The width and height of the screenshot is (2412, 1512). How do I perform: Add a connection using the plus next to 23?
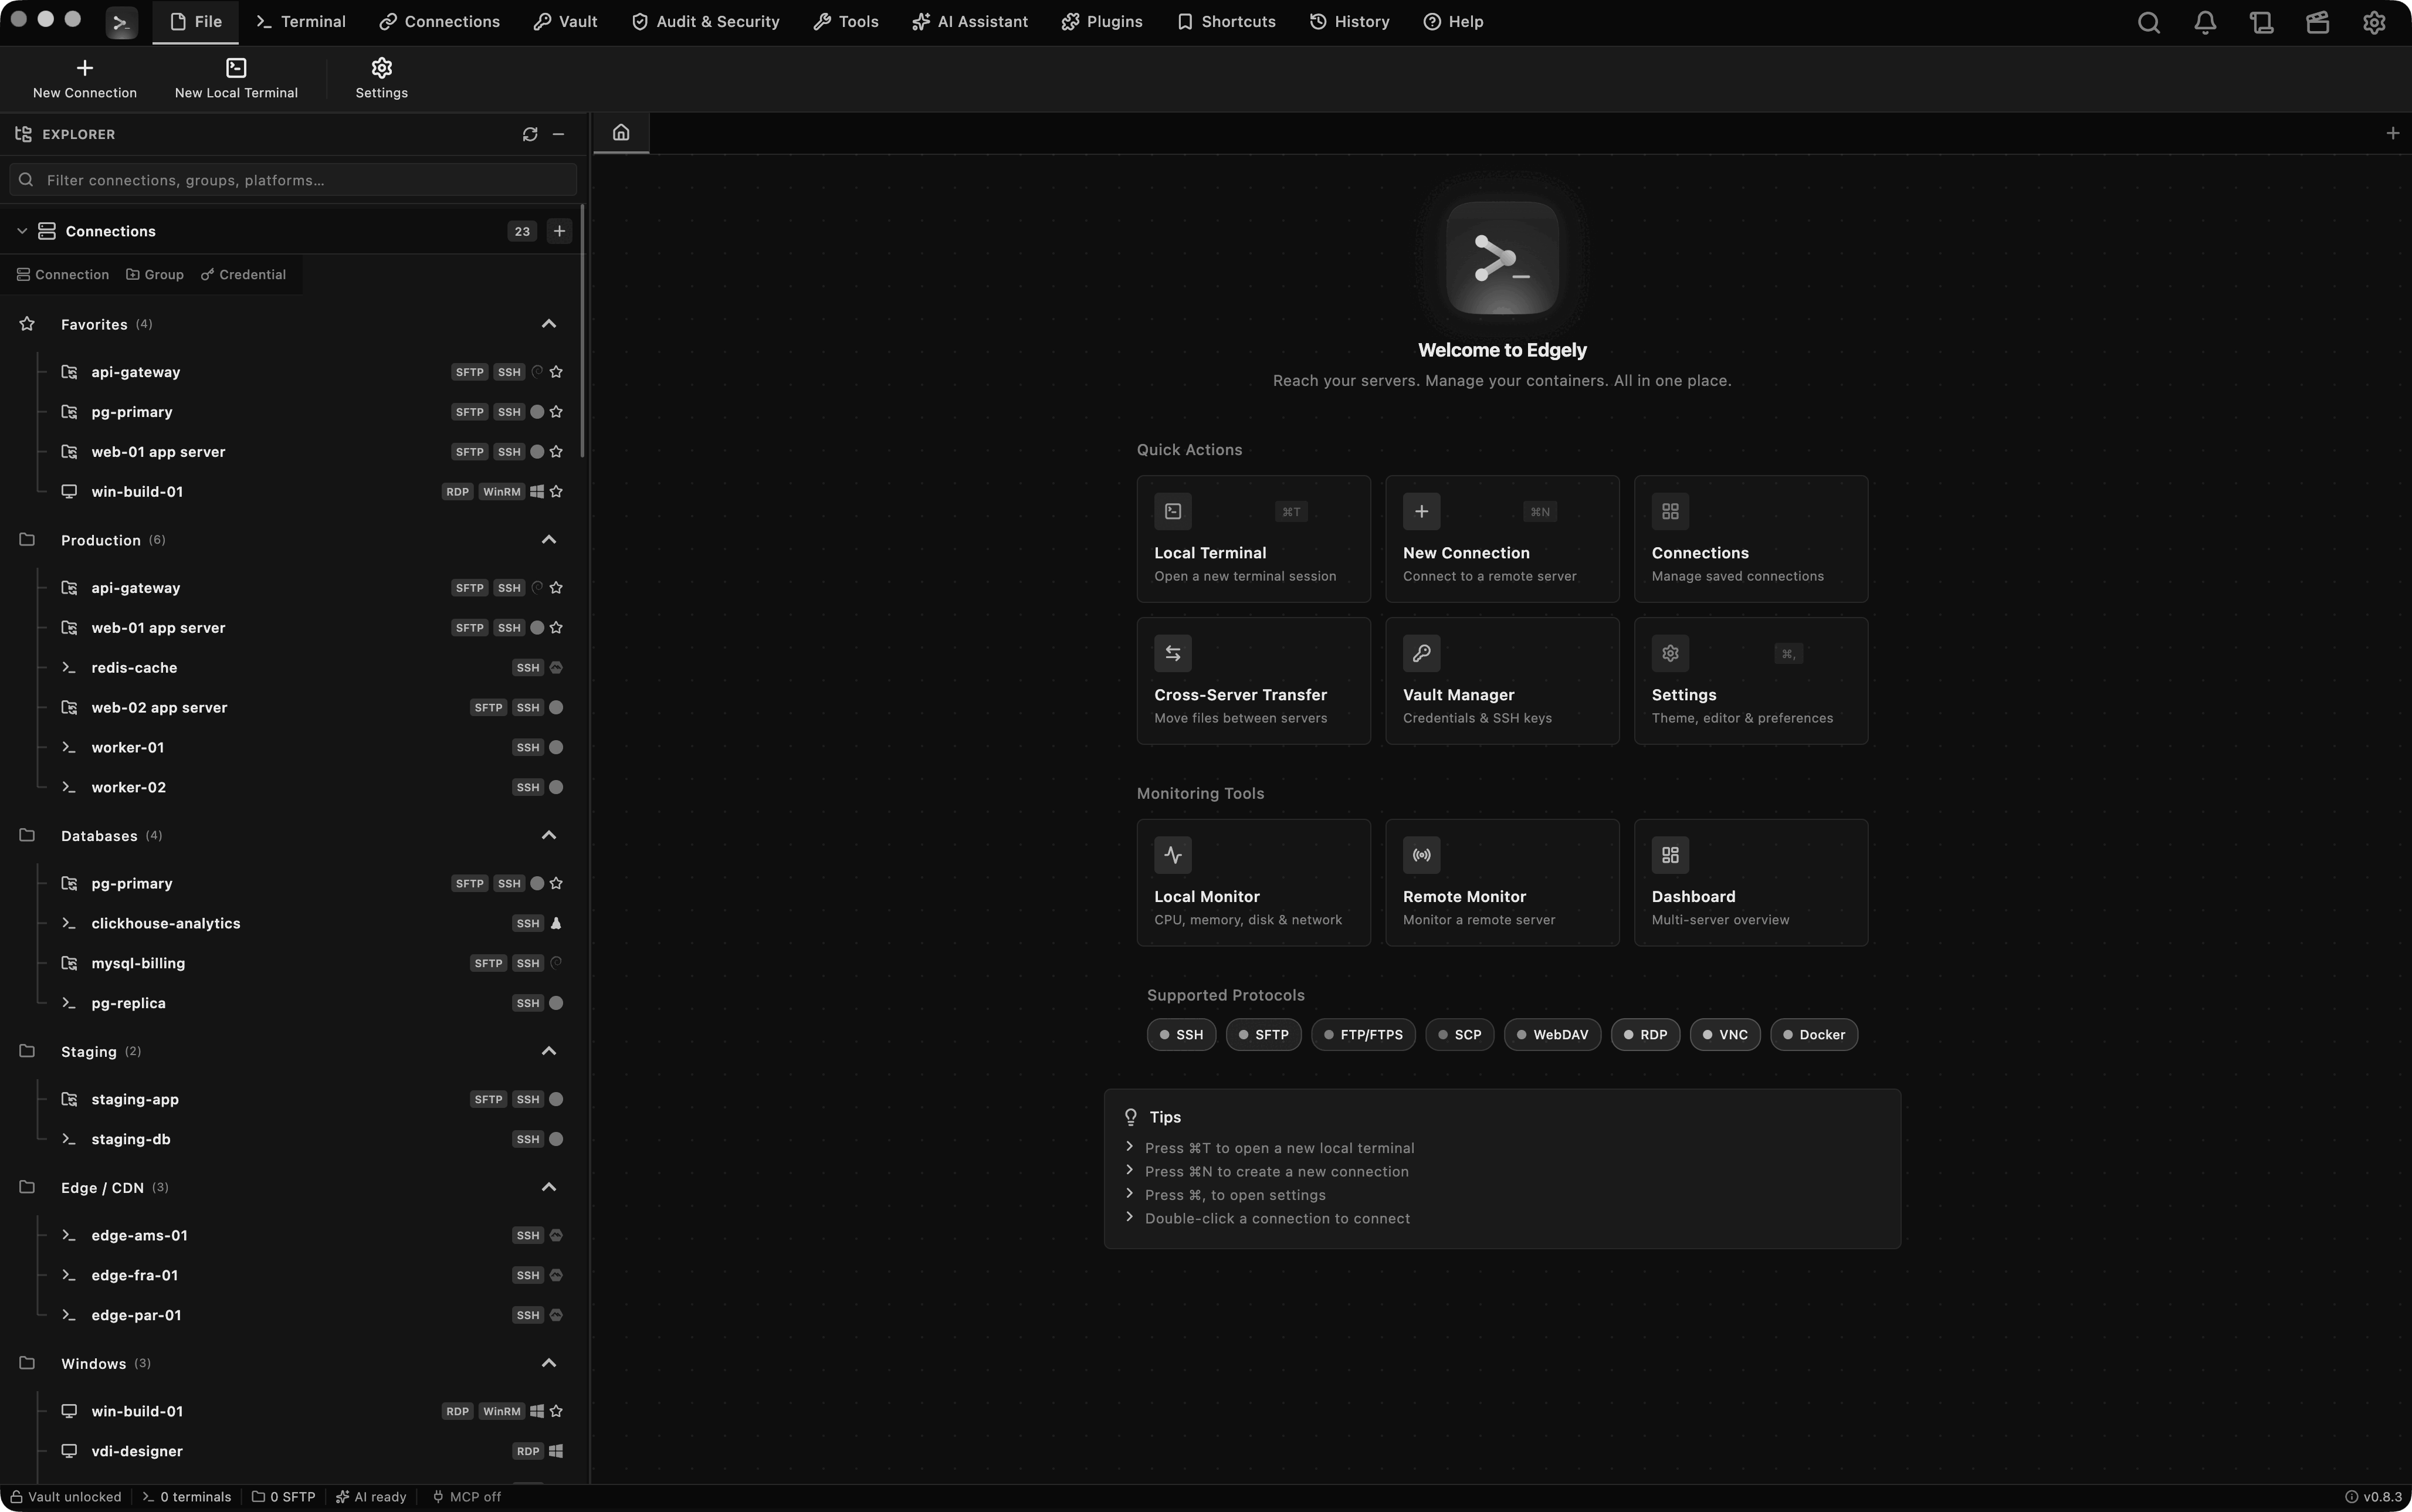tap(559, 231)
